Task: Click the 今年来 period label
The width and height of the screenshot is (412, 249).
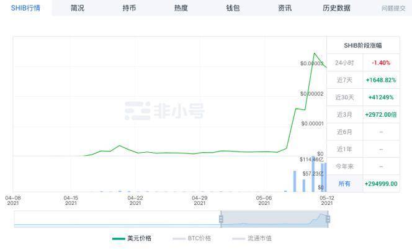Action: 344,166
